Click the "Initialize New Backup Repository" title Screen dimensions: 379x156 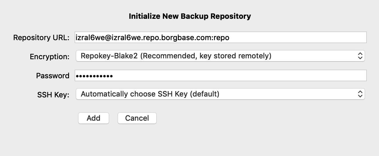tap(190, 16)
